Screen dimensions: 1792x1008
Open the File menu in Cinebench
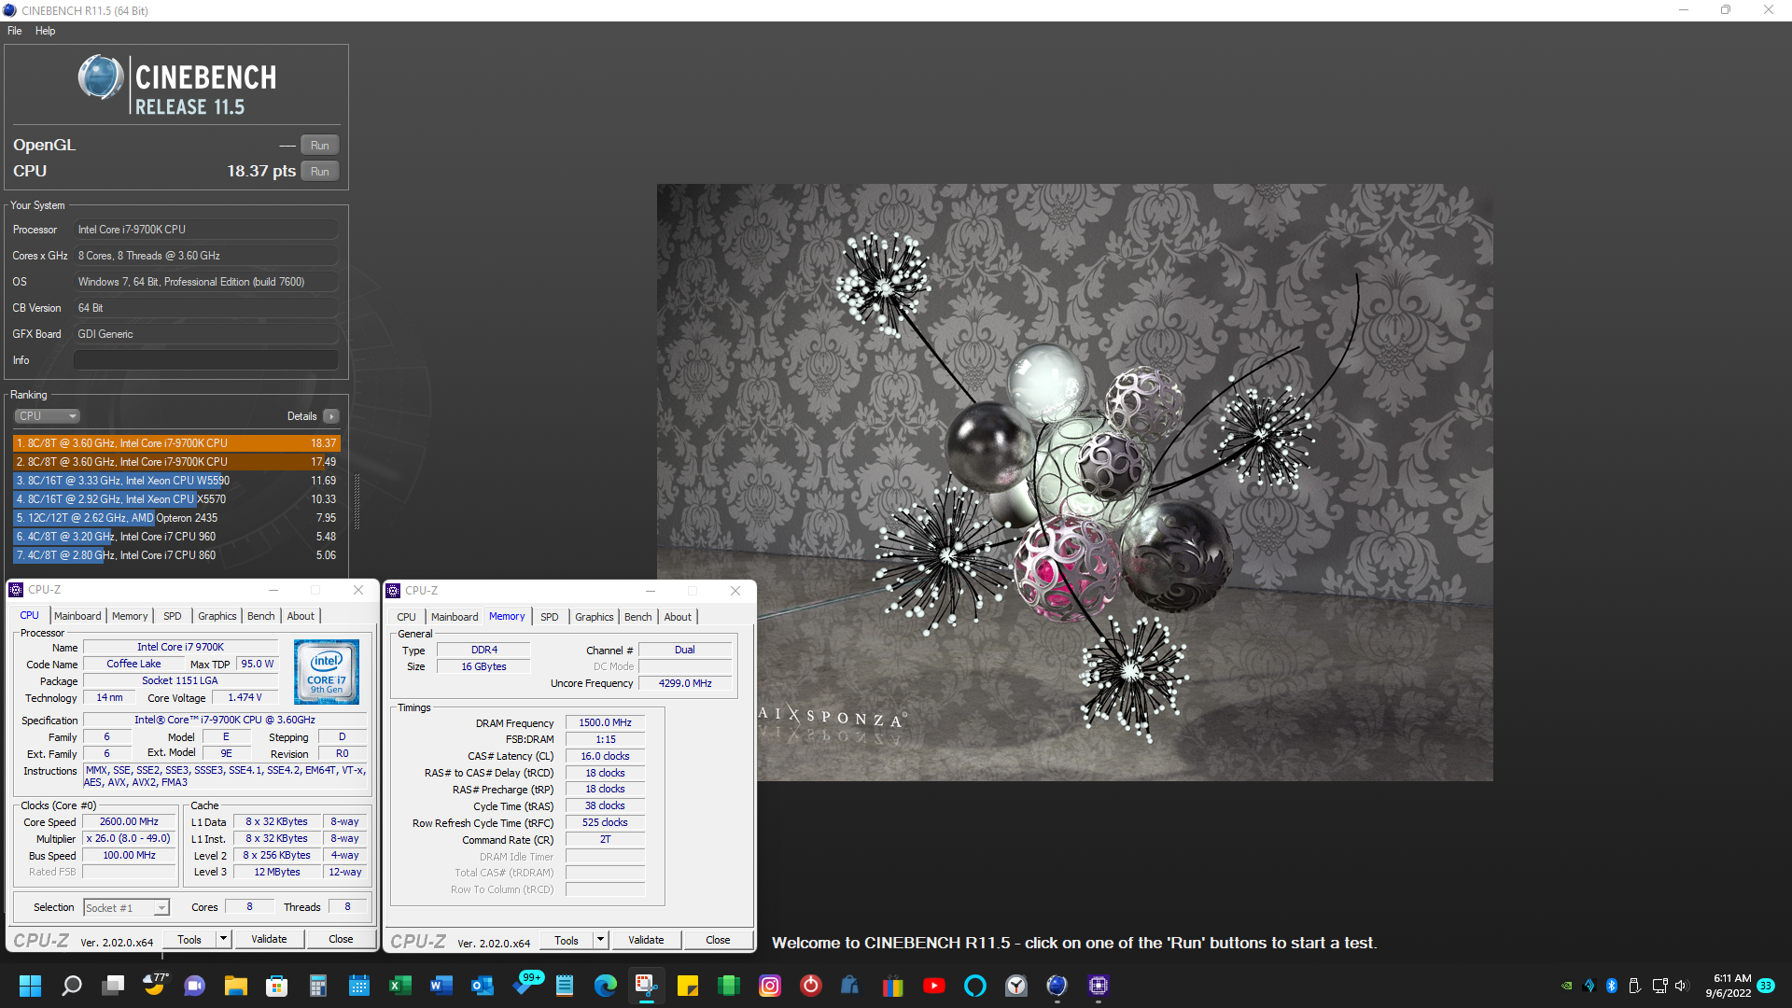pos(15,31)
